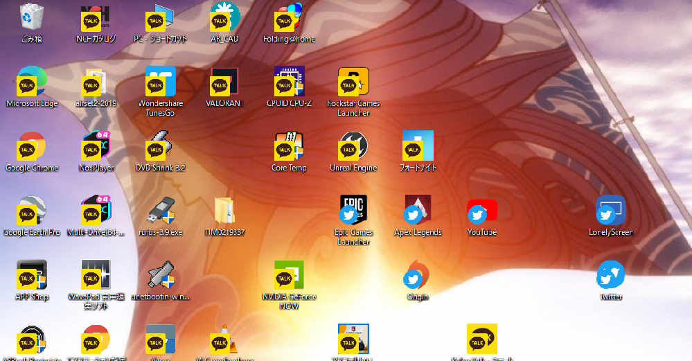Click the LonelyScreen desktop icon

[x=611, y=210]
